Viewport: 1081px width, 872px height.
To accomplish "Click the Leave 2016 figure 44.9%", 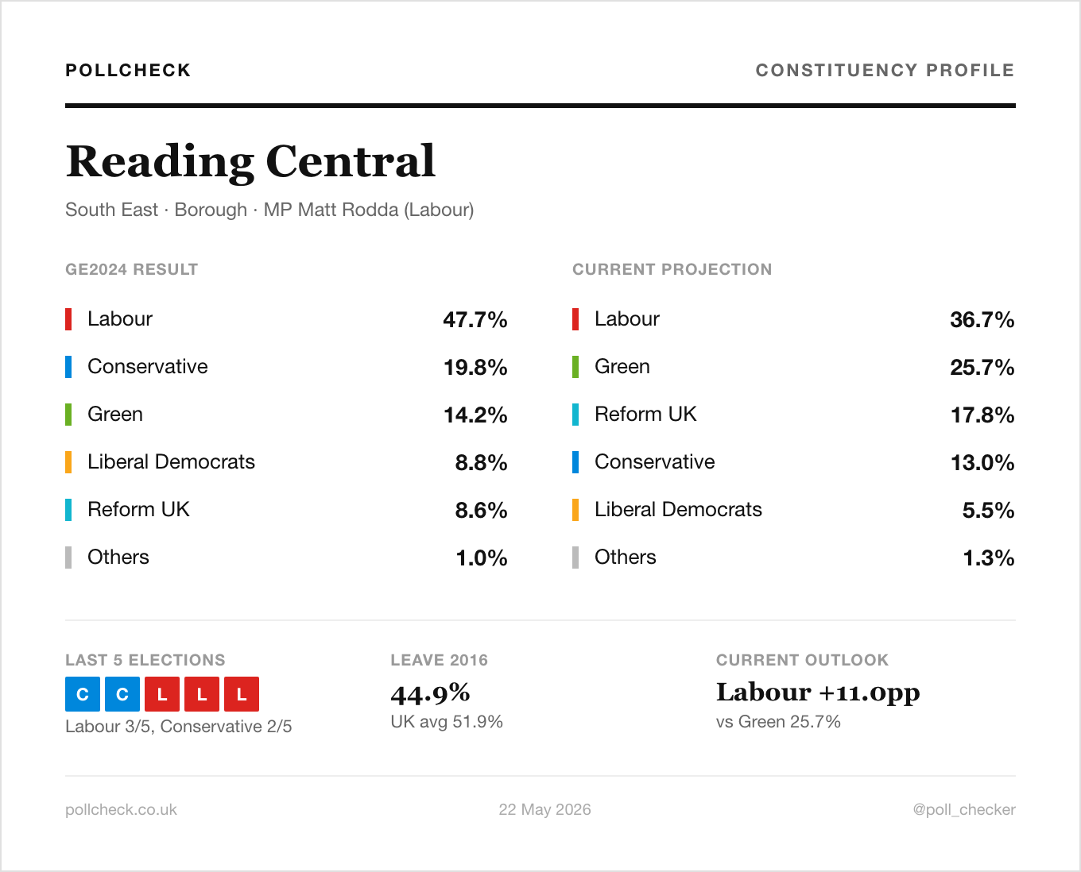I will [x=430, y=694].
